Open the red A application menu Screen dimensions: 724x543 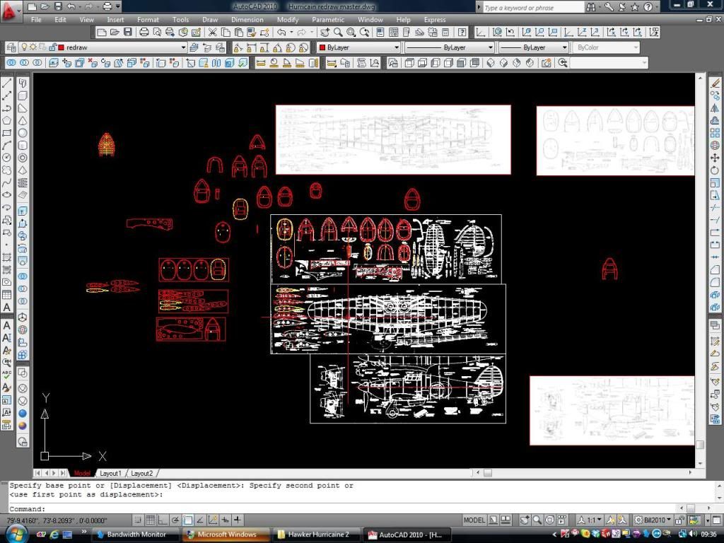(10, 11)
